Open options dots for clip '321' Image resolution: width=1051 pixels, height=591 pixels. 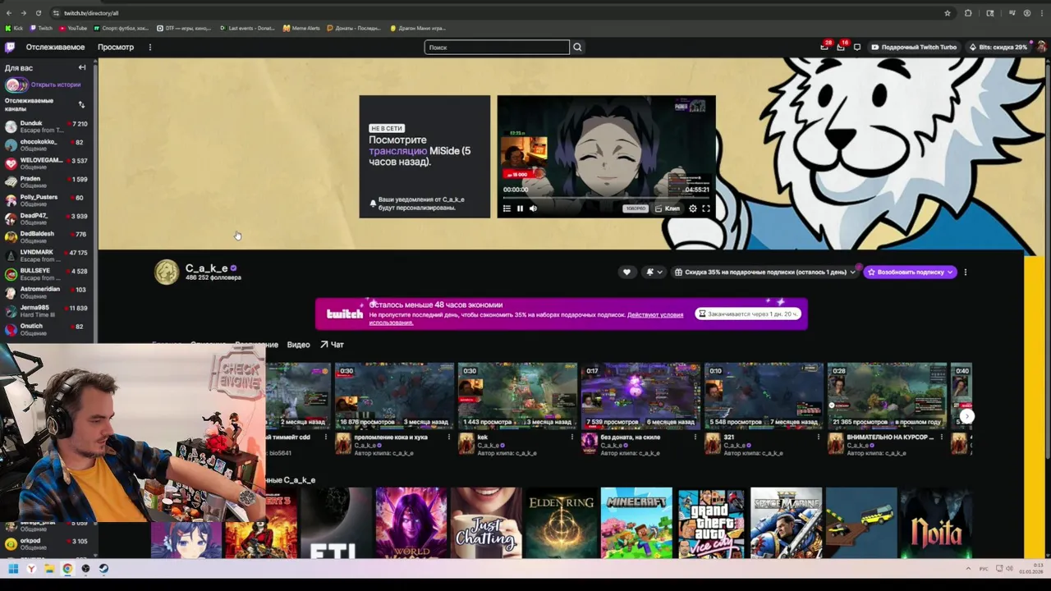tap(819, 438)
